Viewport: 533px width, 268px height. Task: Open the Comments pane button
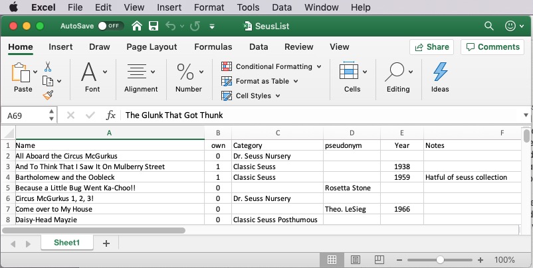coord(493,47)
